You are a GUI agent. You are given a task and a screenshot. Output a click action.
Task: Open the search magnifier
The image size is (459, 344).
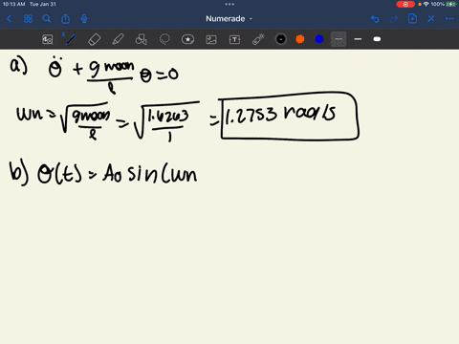pyautogui.click(x=47, y=19)
